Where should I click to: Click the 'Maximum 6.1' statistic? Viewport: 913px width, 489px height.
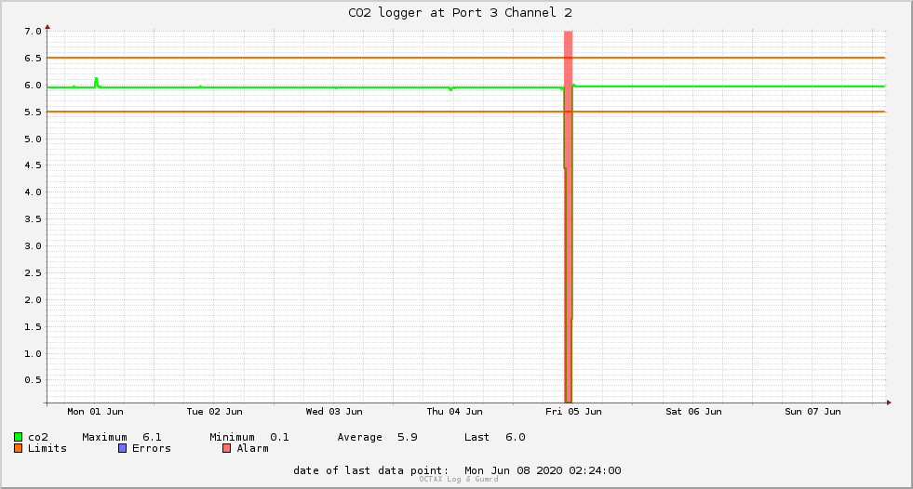pos(122,437)
